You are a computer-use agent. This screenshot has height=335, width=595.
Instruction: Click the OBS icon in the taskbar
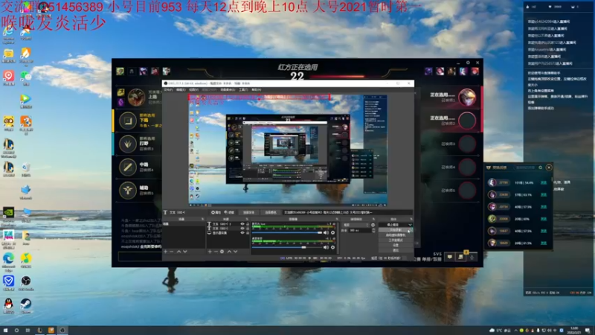click(62, 330)
